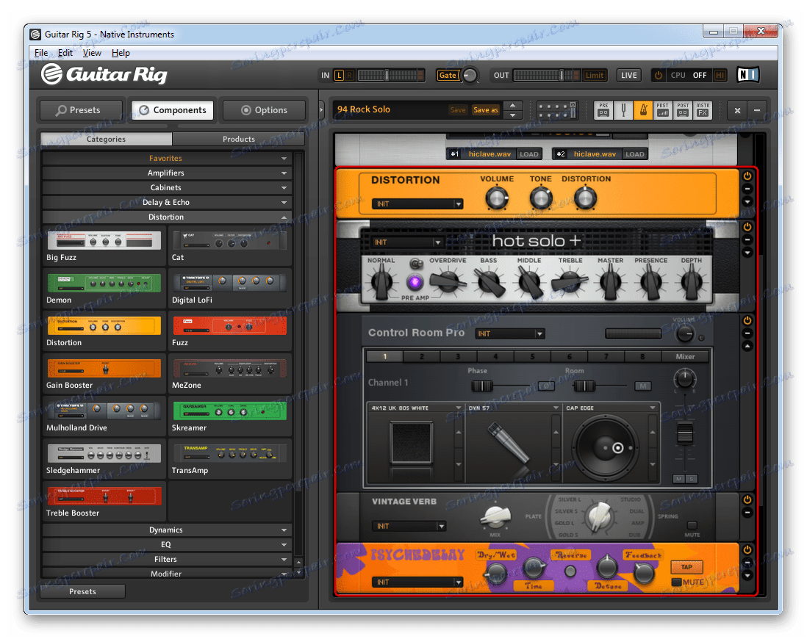This screenshot has height=639, width=807.
Task: Open the Edit menu
Action: tap(65, 52)
